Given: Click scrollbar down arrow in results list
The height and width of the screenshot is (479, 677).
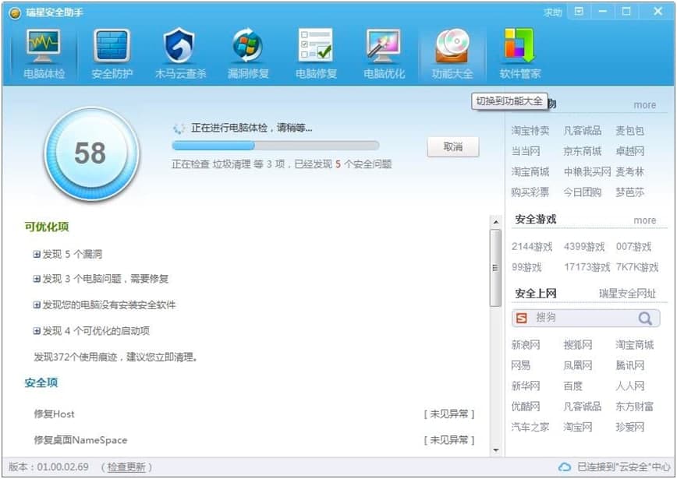Looking at the screenshot, I should tap(496, 450).
